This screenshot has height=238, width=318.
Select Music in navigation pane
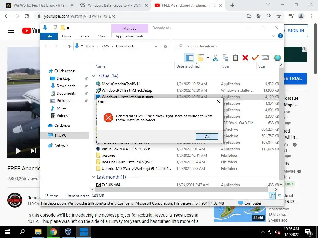(62, 108)
